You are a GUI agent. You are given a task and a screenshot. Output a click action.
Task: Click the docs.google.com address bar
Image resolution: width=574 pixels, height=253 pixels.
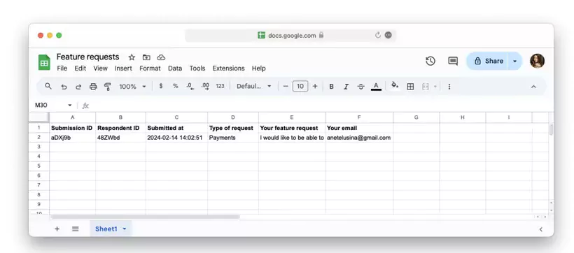pyautogui.click(x=290, y=36)
